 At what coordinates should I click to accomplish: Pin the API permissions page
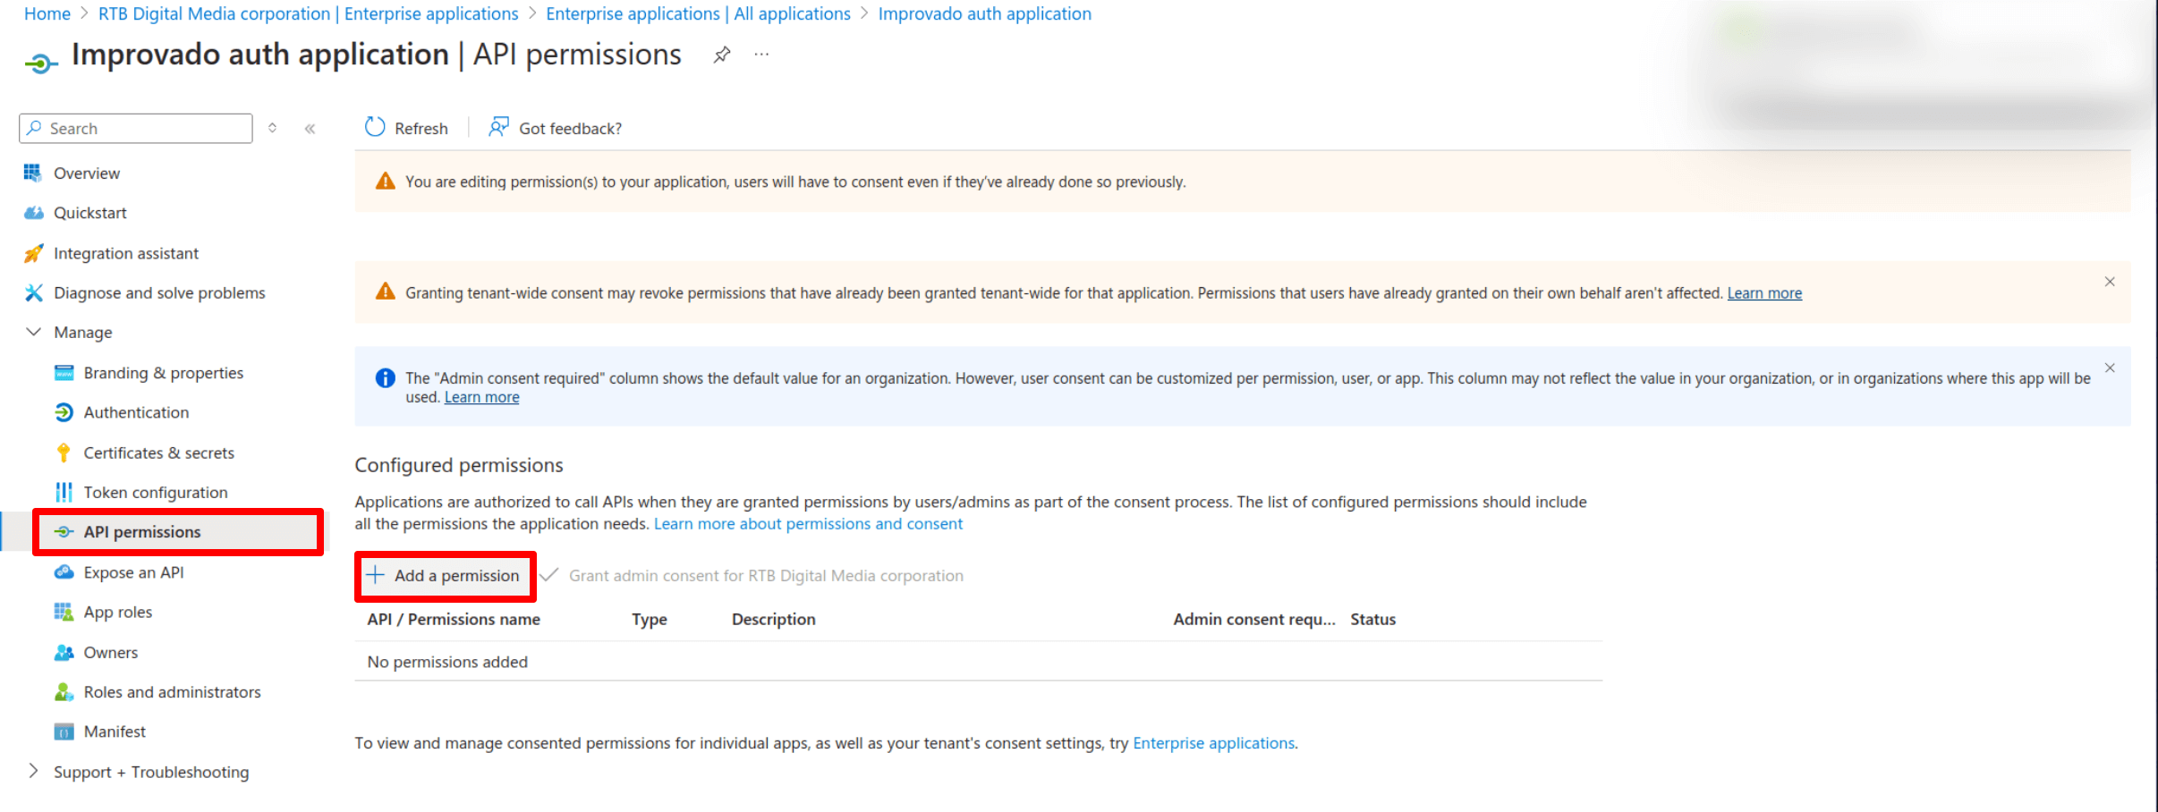pyautogui.click(x=722, y=55)
